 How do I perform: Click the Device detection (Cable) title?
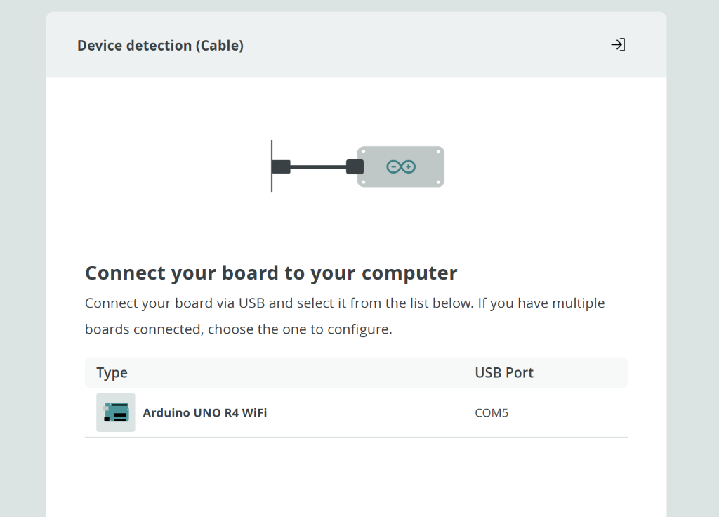(x=160, y=45)
